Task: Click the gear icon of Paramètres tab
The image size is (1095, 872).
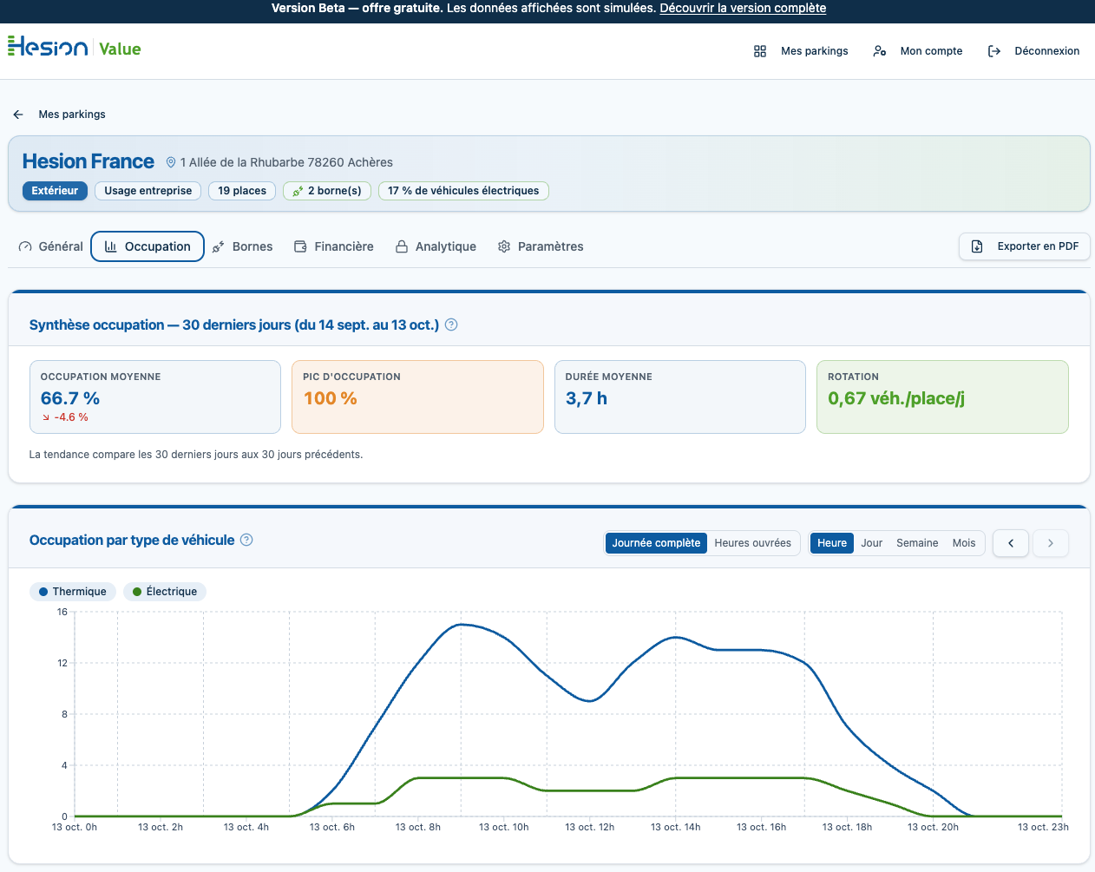Action: click(504, 246)
